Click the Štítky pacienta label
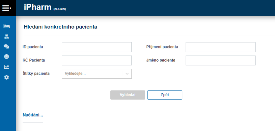The width and height of the screenshot is (275, 131). [36, 74]
